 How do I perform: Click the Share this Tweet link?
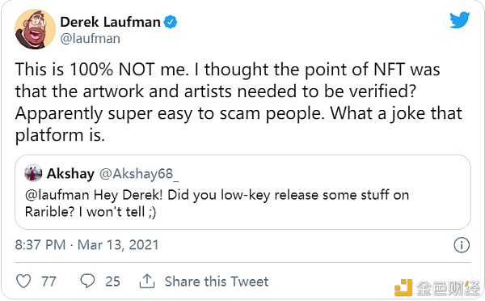click(217, 282)
